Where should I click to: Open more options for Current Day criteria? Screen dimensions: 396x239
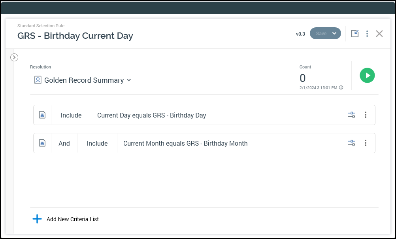click(x=366, y=115)
